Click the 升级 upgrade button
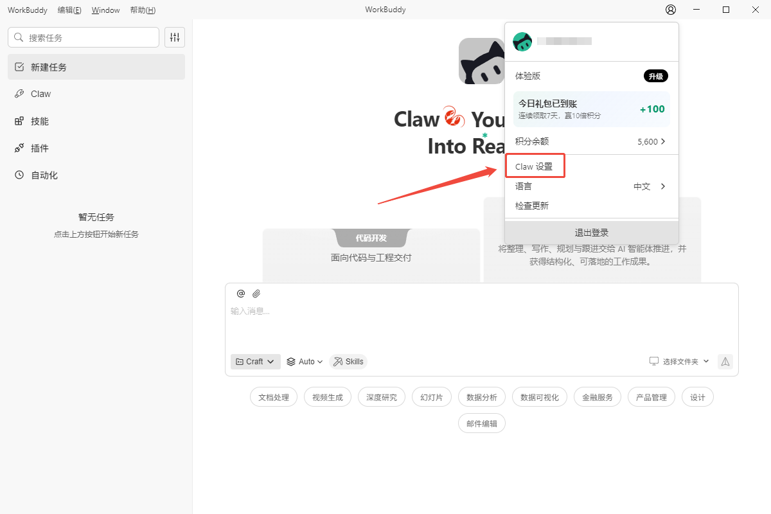The width and height of the screenshot is (771, 514). point(656,76)
